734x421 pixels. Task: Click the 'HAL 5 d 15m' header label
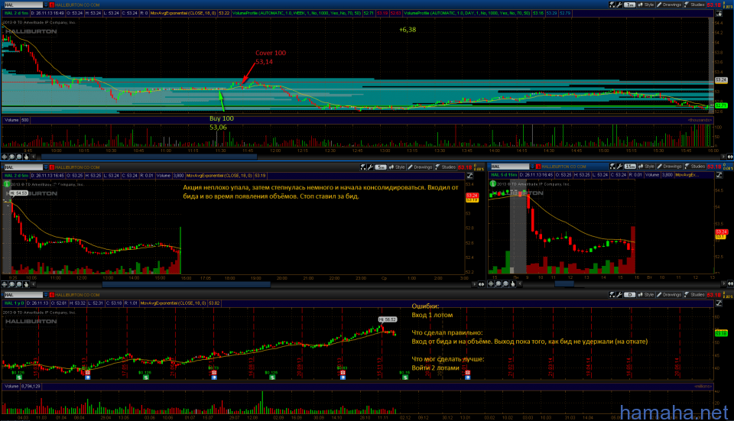[x=504, y=175]
